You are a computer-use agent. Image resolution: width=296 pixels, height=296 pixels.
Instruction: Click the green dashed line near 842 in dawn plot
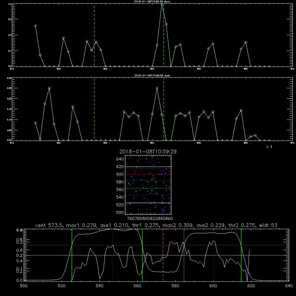coord(163,35)
